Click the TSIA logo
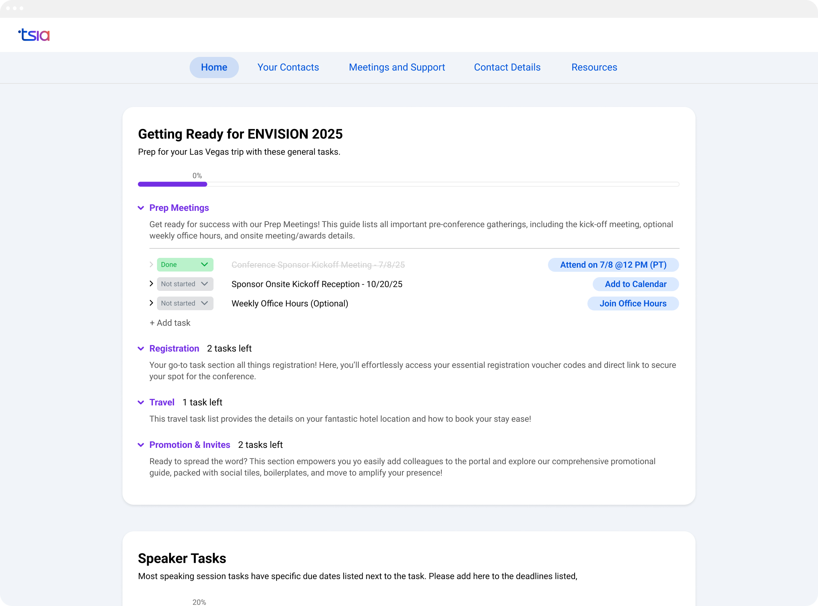 (x=34, y=35)
